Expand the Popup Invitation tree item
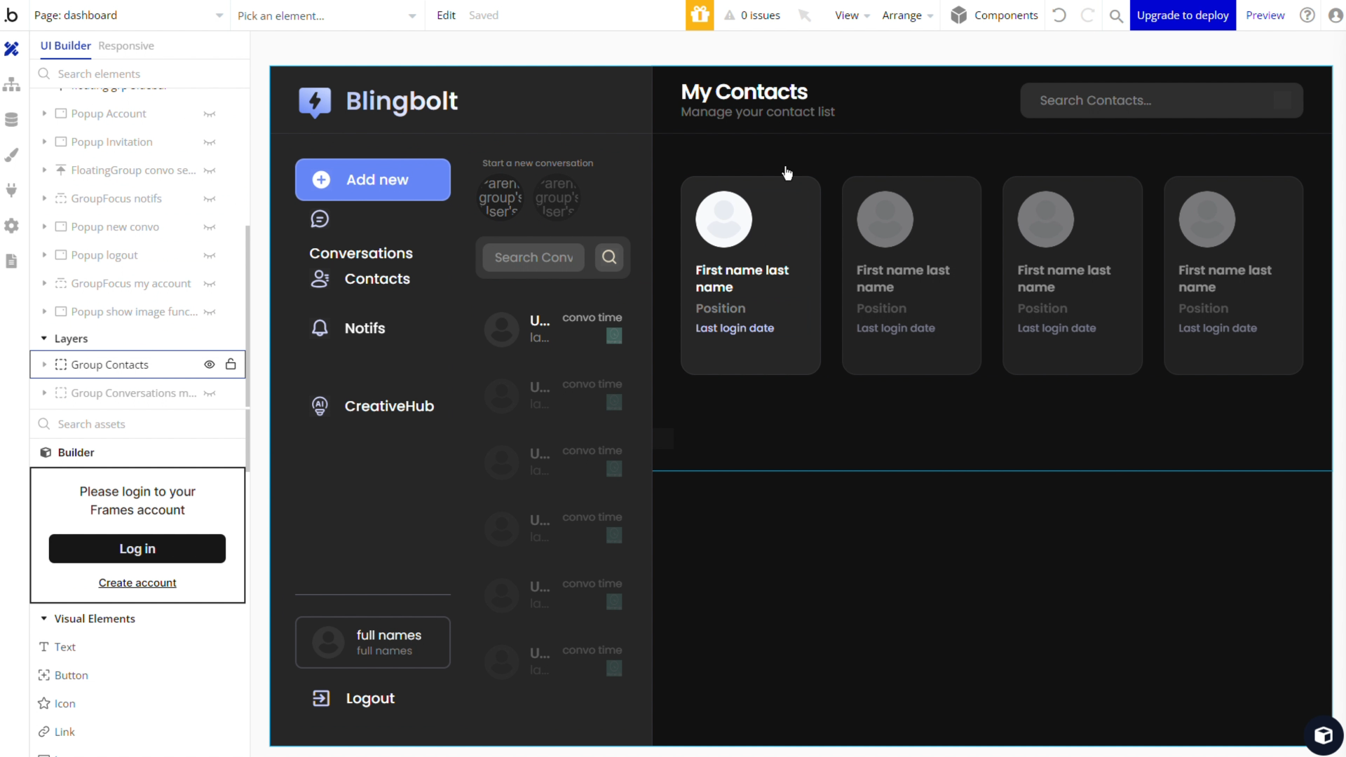The width and height of the screenshot is (1346, 757). pyautogui.click(x=44, y=142)
